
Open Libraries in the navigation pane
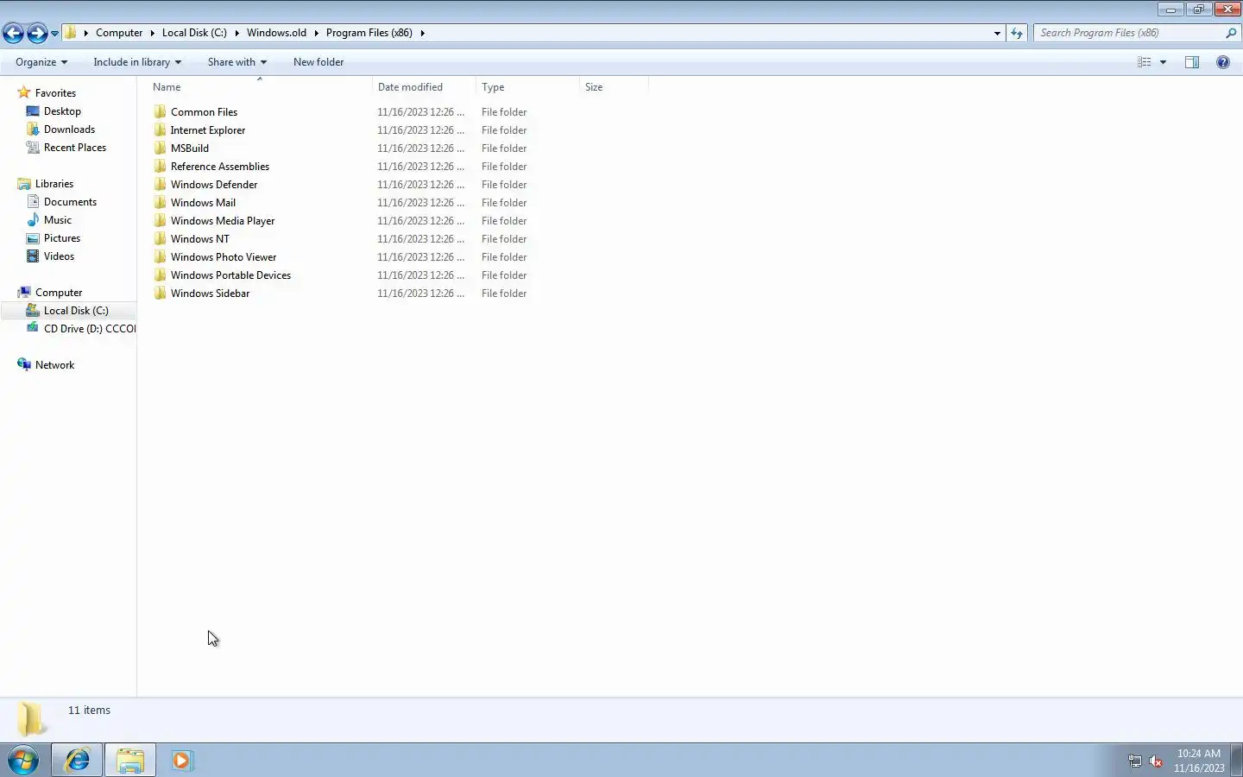pyautogui.click(x=54, y=184)
